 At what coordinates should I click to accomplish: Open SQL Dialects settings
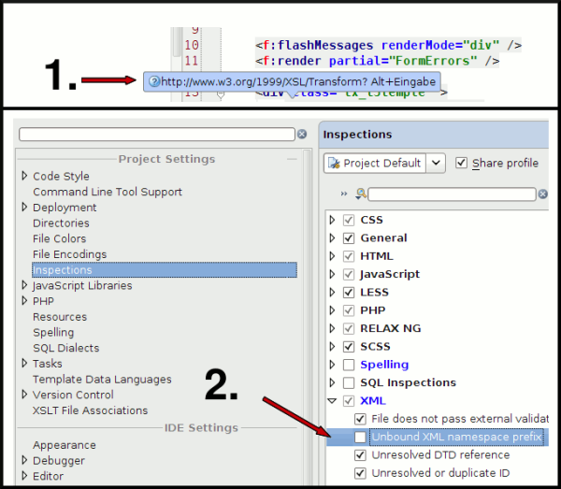65,348
